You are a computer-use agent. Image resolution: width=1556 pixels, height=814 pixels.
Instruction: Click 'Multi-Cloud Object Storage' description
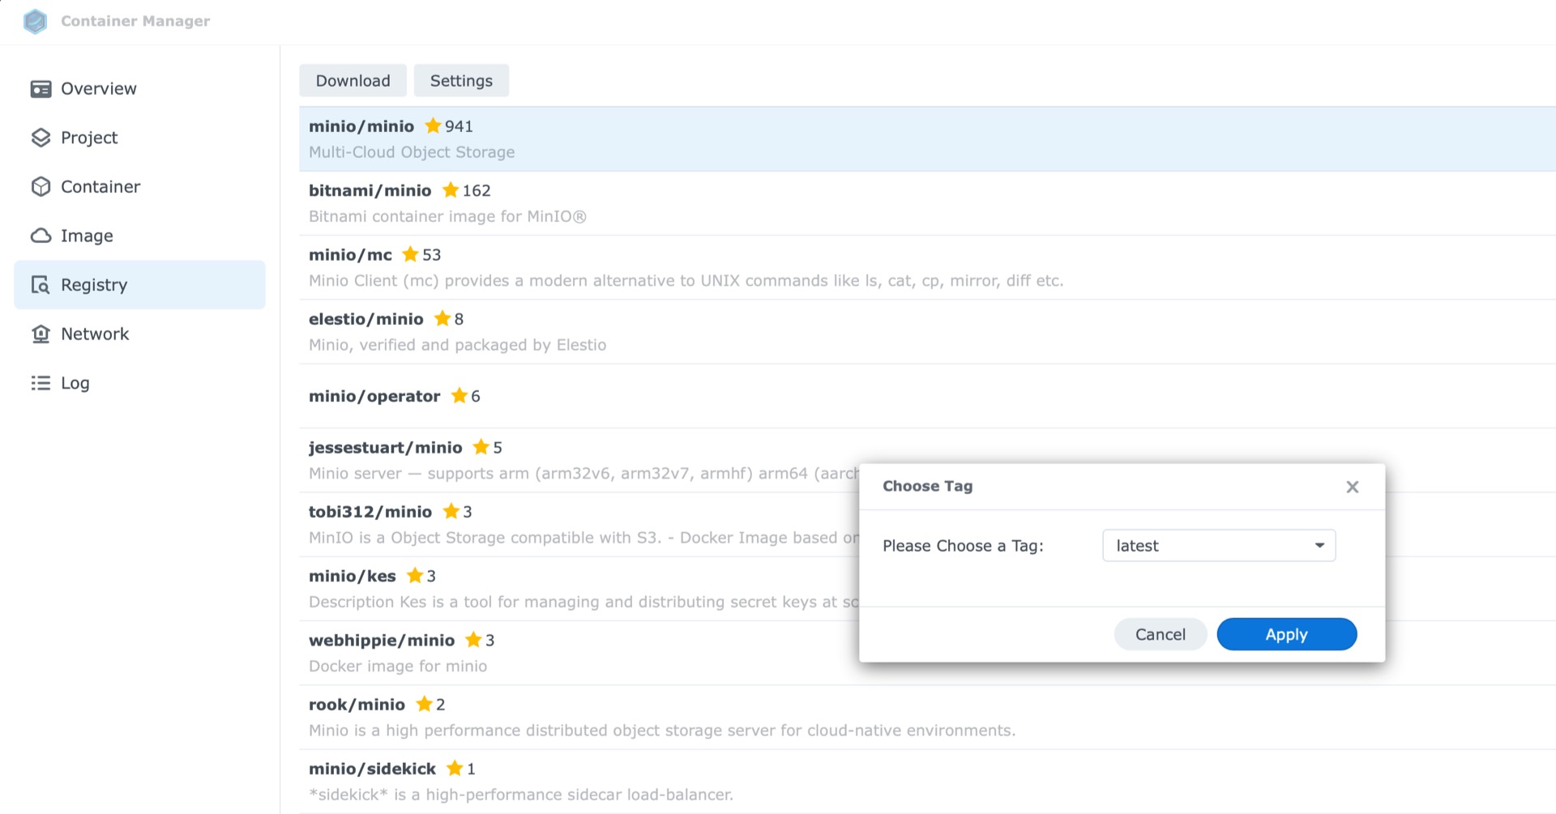412,152
